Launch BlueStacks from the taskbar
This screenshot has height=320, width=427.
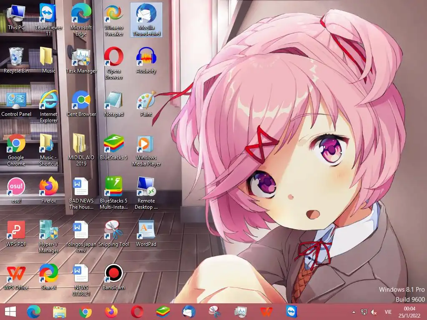tap(163, 312)
